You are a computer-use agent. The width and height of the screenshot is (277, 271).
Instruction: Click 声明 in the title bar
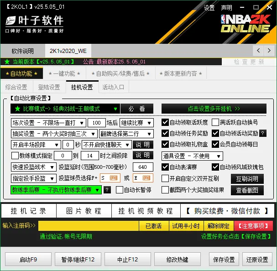tap(226, 8)
